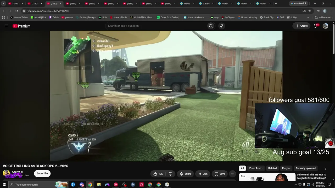Screen dimensions: 335x188
Task: Share this video
Action: [x=185, y=174]
